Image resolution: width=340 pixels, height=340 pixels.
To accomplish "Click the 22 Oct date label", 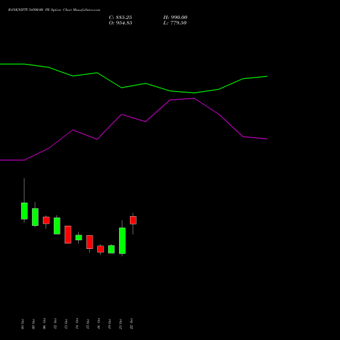I will (x=131, y=324).
